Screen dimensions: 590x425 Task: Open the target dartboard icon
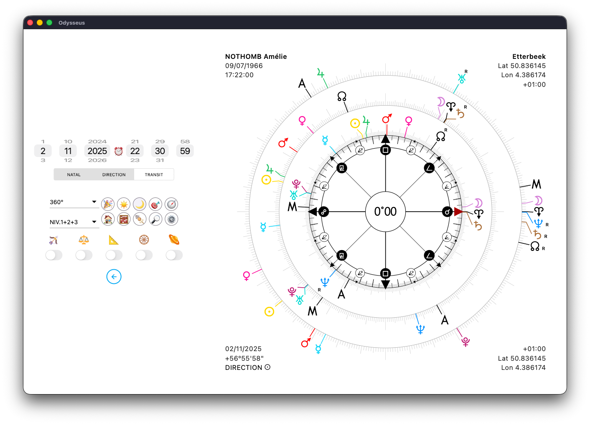[155, 204]
